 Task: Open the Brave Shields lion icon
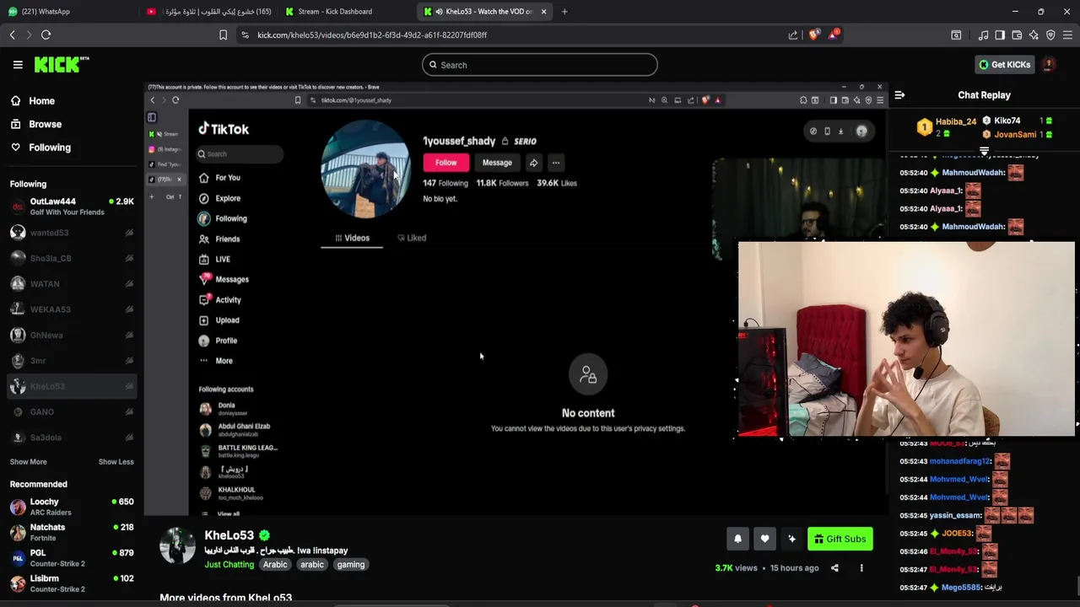point(813,35)
